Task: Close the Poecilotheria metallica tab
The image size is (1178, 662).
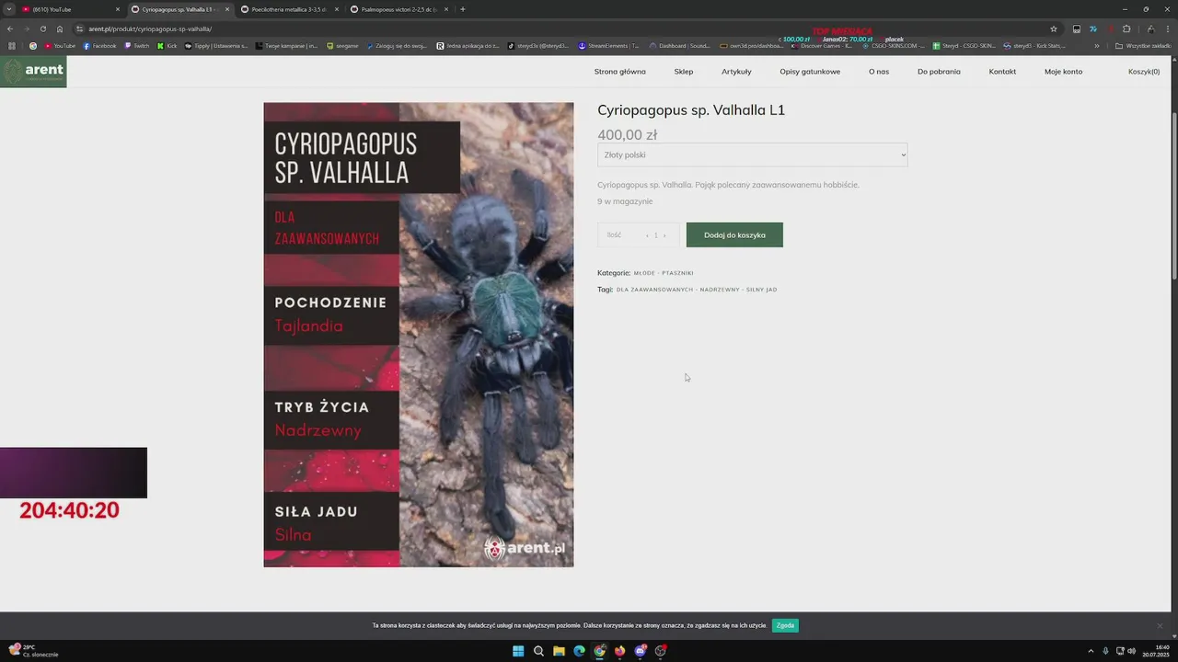Action: tap(336, 9)
